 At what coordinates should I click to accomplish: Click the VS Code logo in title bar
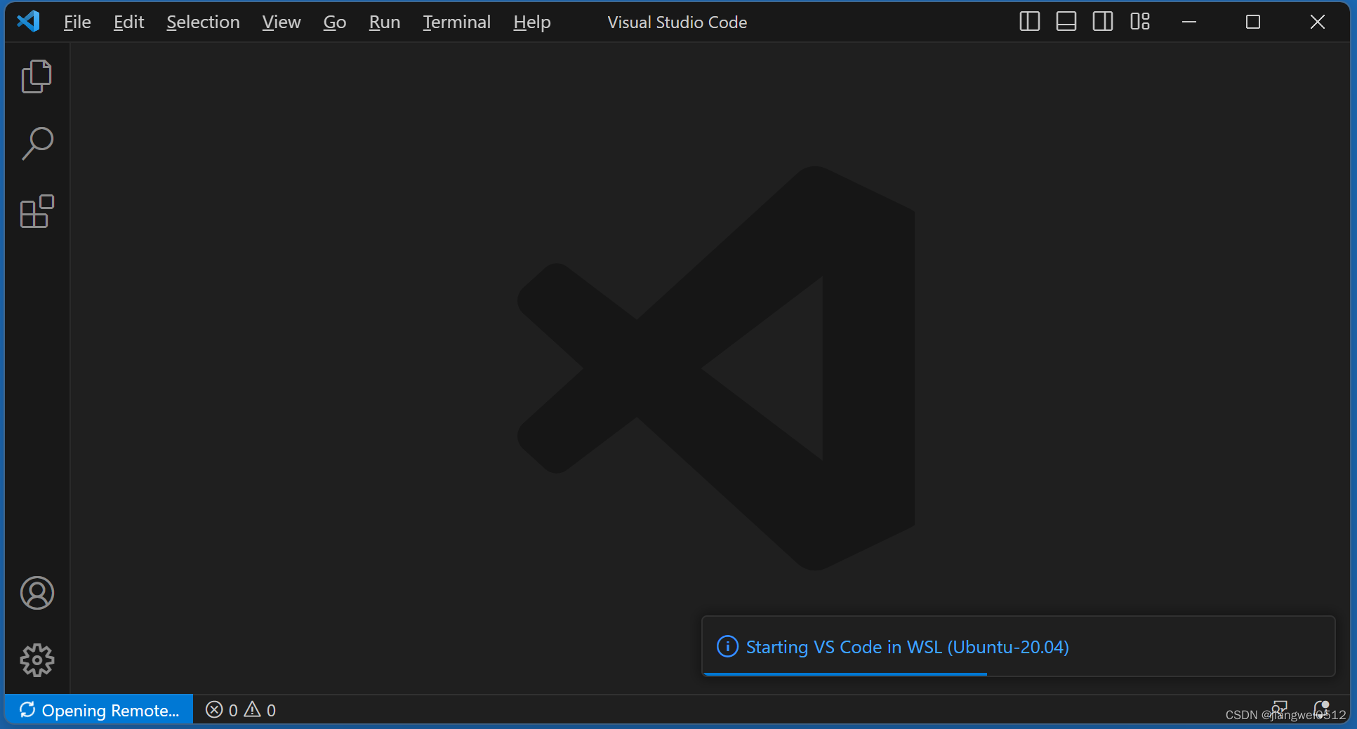coord(29,22)
